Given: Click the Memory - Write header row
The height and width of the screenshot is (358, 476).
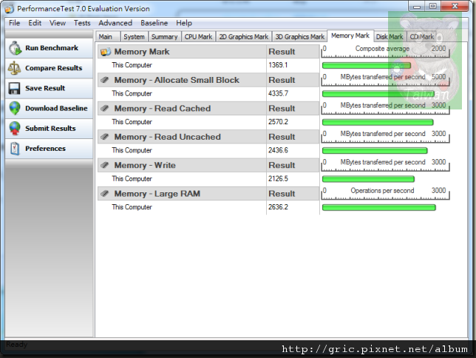Looking at the screenshot, I should [x=208, y=166].
